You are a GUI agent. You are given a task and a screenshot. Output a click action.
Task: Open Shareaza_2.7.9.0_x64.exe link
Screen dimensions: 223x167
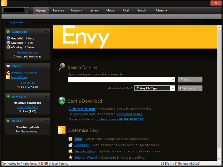24,73
